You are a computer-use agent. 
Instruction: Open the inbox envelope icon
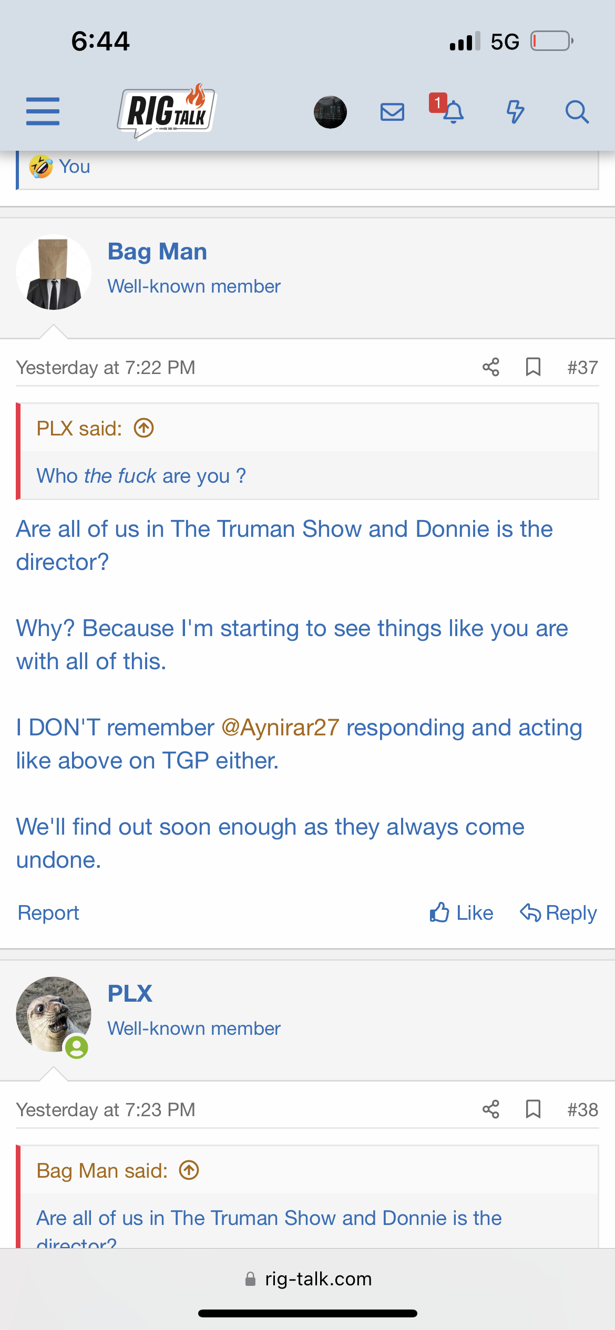click(x=392, y=112)
